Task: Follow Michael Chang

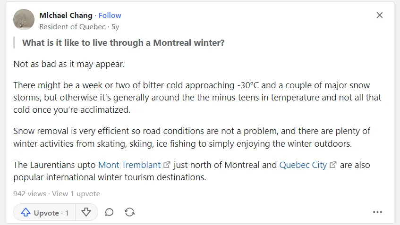Action: coord(110,16)
